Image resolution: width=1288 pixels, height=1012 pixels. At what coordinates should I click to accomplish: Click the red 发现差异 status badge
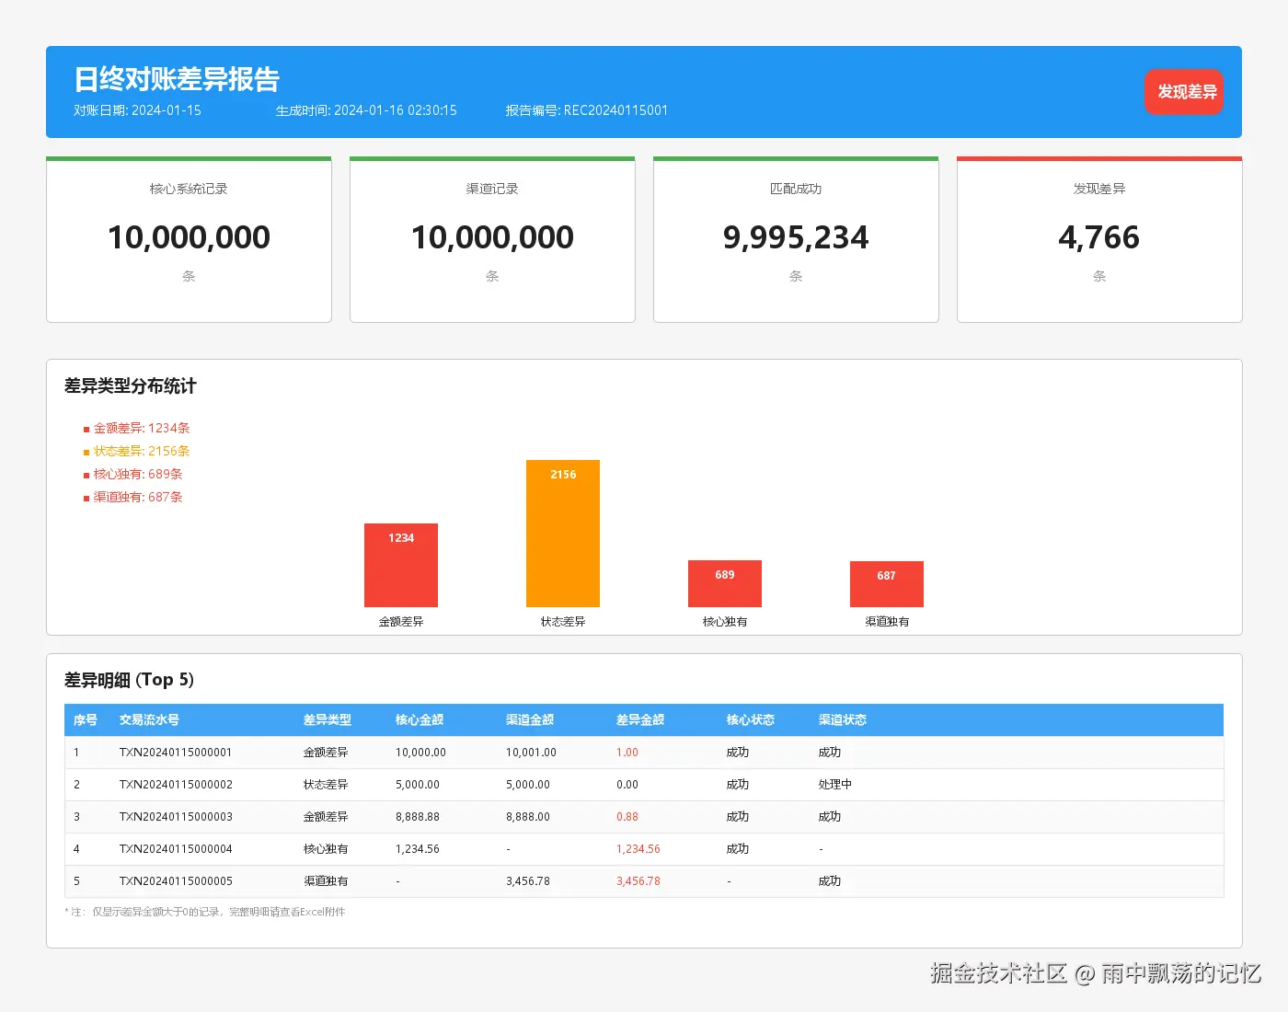(x=1184, y=92)
